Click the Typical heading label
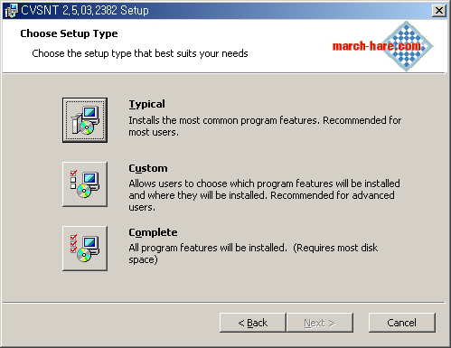The height and width of the screenshot is (348, 451). click(x=146, y=104)
